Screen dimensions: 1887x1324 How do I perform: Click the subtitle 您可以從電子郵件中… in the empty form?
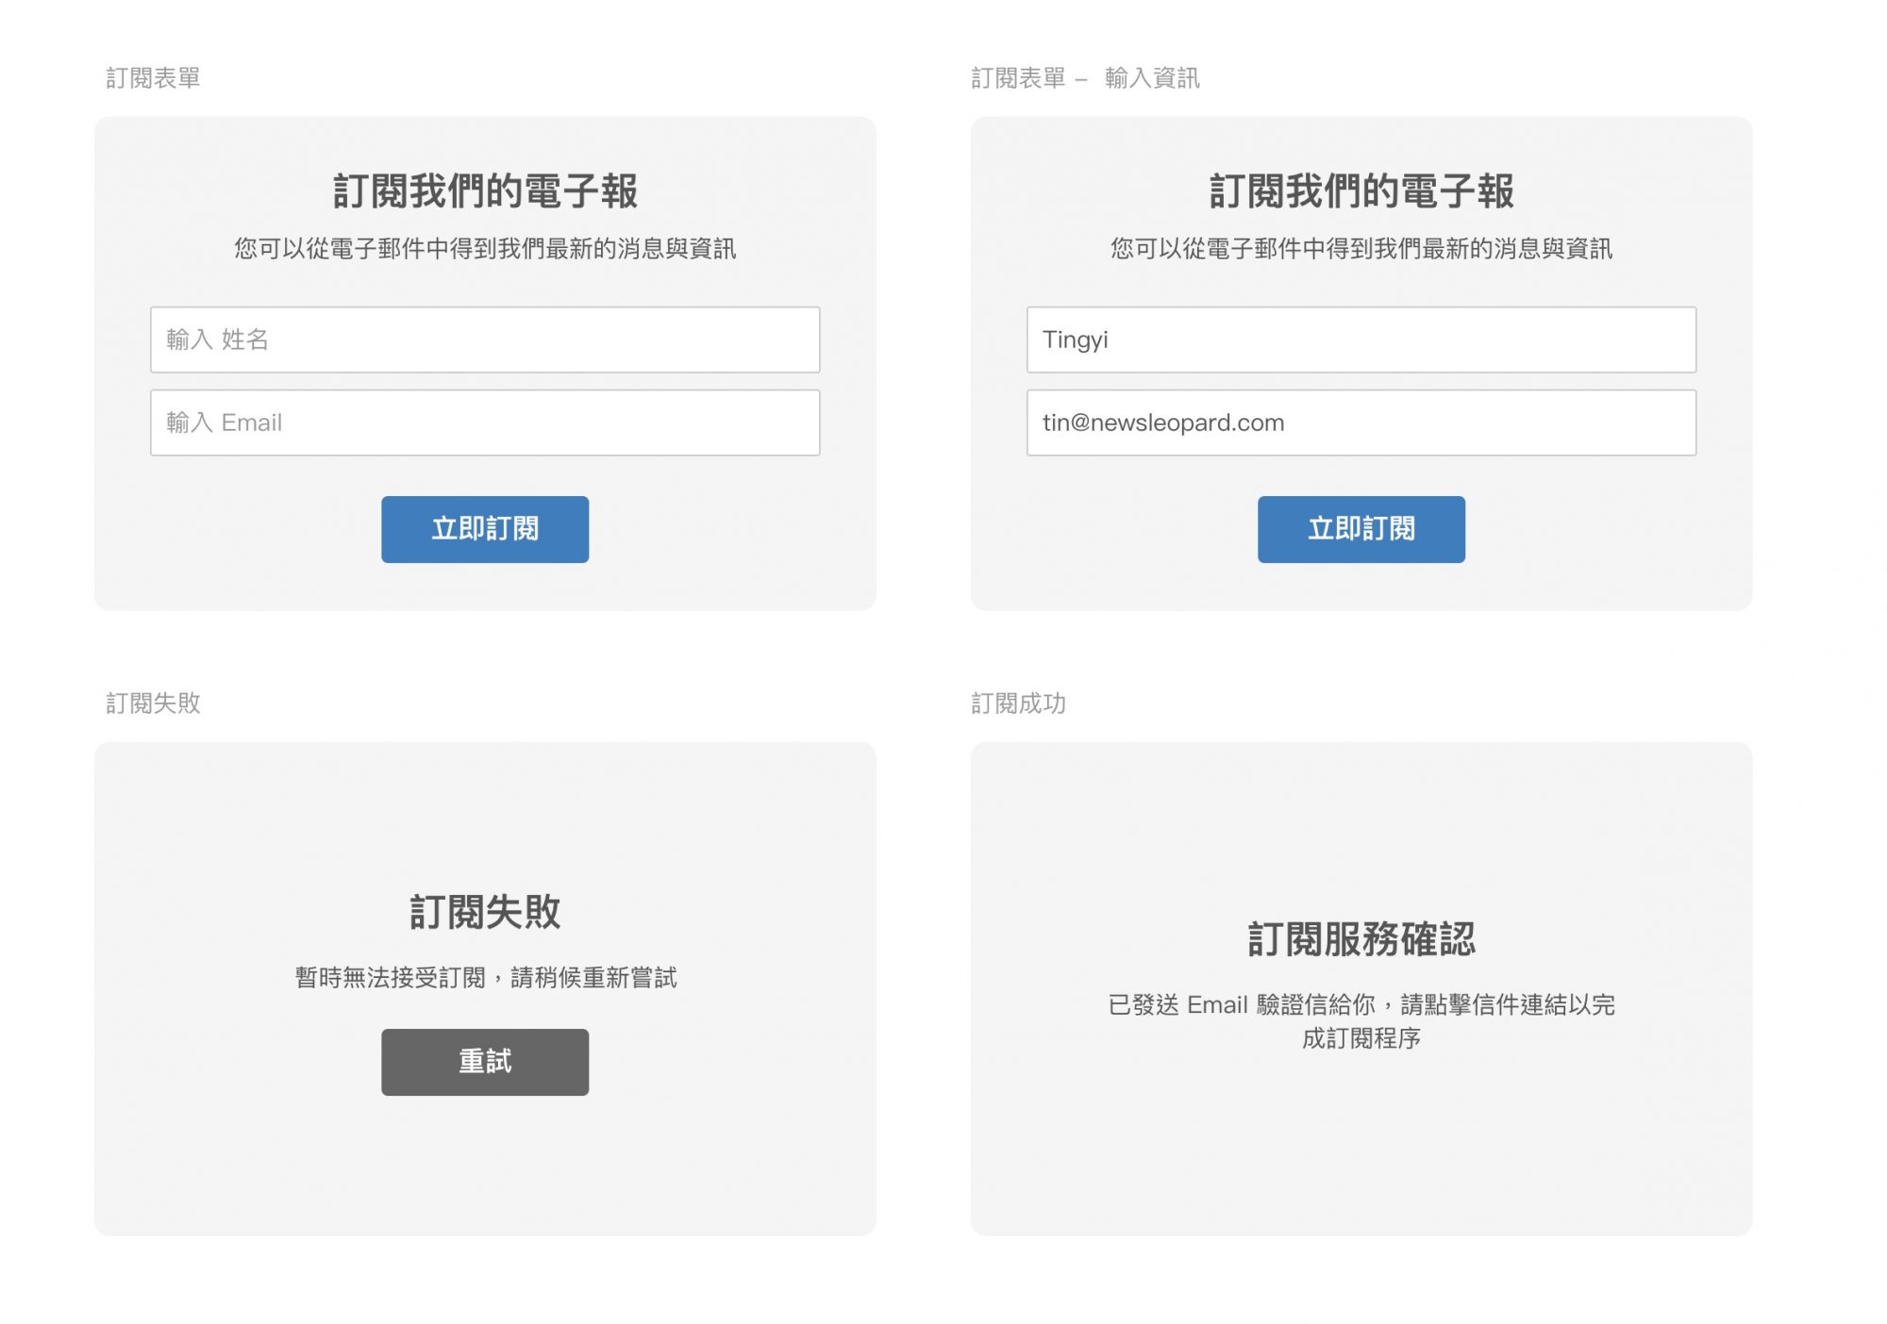click(x=485, y=249)
